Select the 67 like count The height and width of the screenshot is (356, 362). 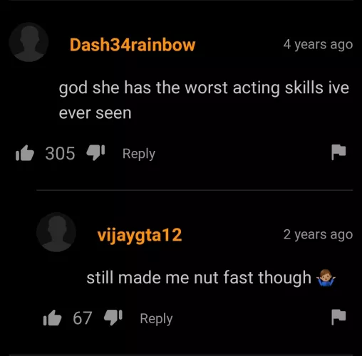[x=82, y=318]
